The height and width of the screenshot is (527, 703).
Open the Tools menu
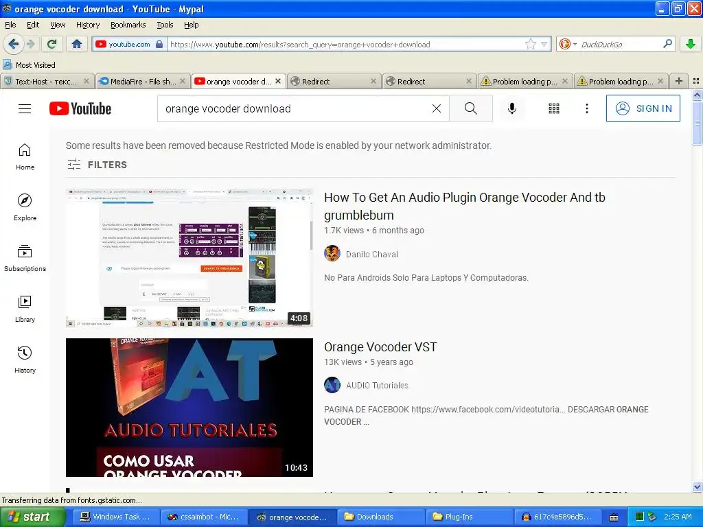(165, 25)
